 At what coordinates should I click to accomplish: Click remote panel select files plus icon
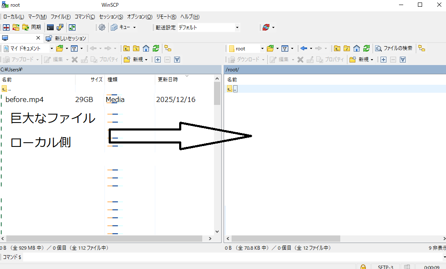pos(383,60)
